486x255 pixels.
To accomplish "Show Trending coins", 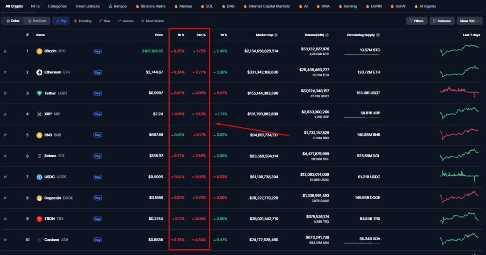I will 83,21.
